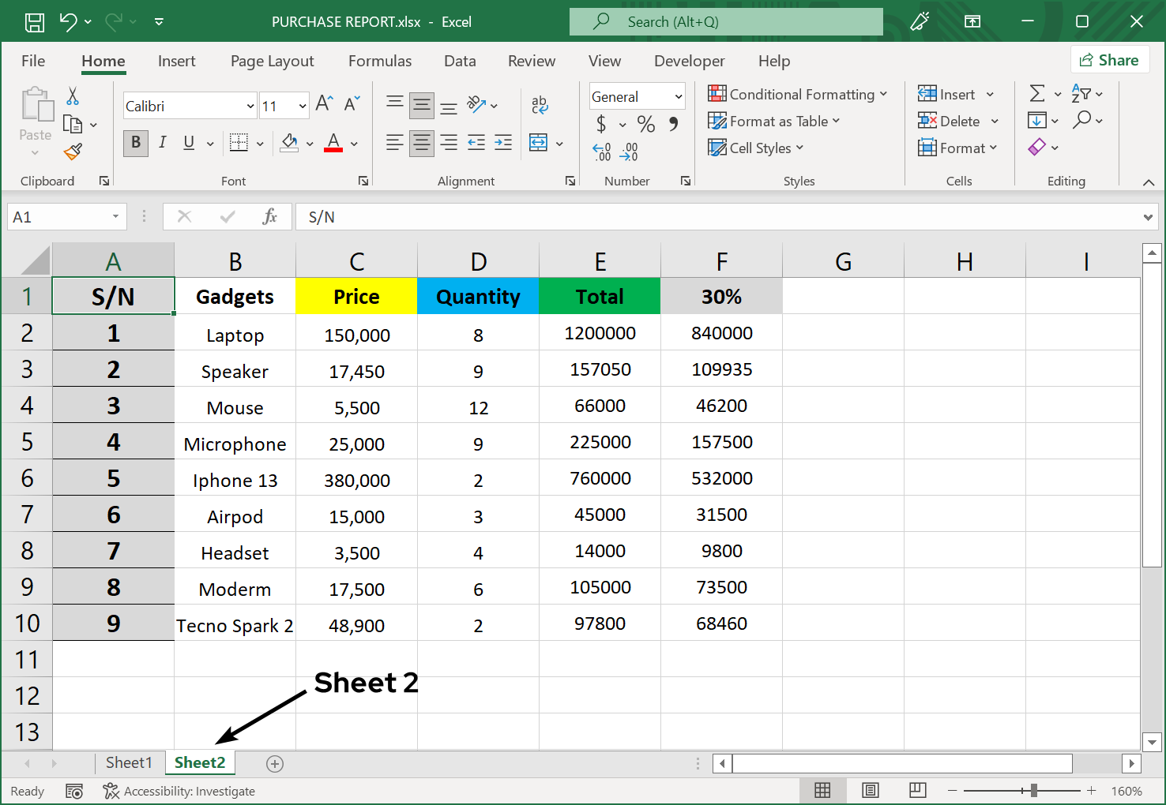Toggle underline formatting
Viewport: 1166px width, 805px height.
click(x=188, y=143)
